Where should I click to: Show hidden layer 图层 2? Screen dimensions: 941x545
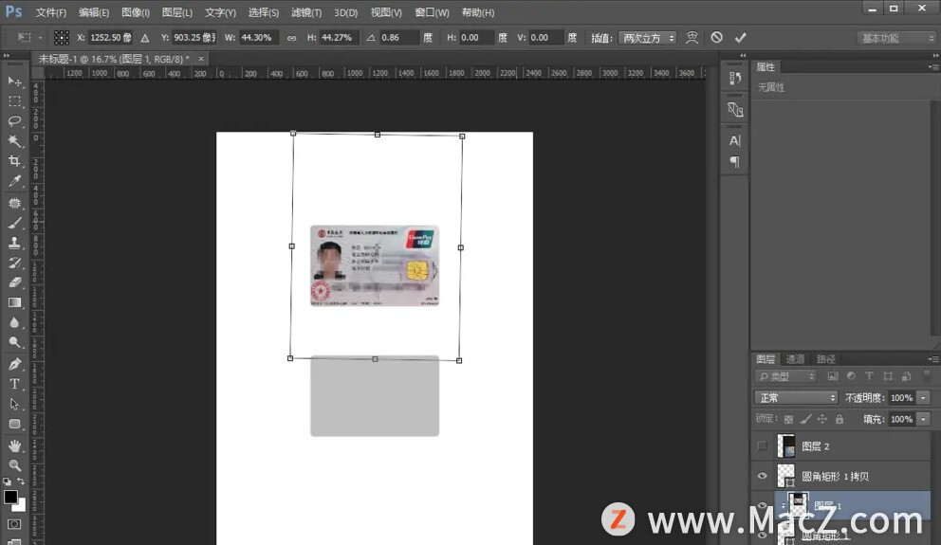[x=763, y=445]
